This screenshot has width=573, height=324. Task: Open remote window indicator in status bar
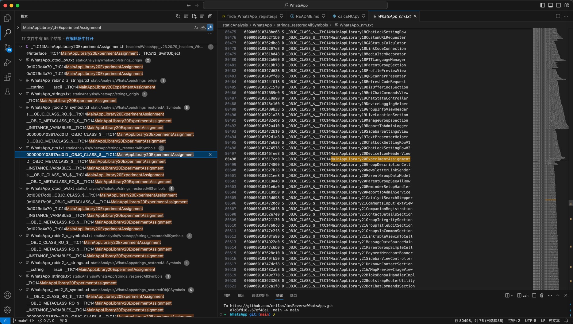pyautogui.click(x=5, y=321)
